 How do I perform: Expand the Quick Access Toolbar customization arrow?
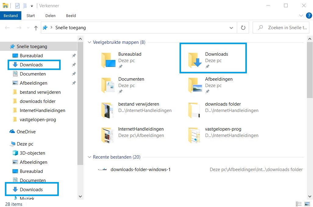coord(31,5)
